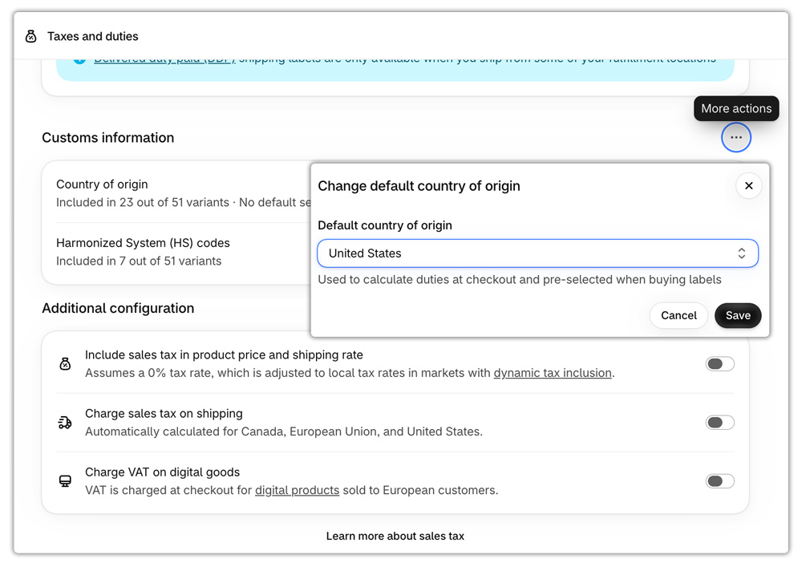
Task: Open the Delivered duty paid (DDP) link
Action: pyautogui.click(x=164, y=61)
